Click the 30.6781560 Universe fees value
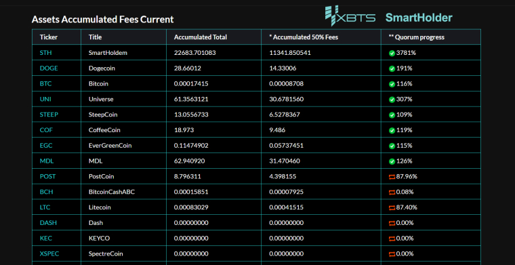515x265 pixels. (286, 99)
